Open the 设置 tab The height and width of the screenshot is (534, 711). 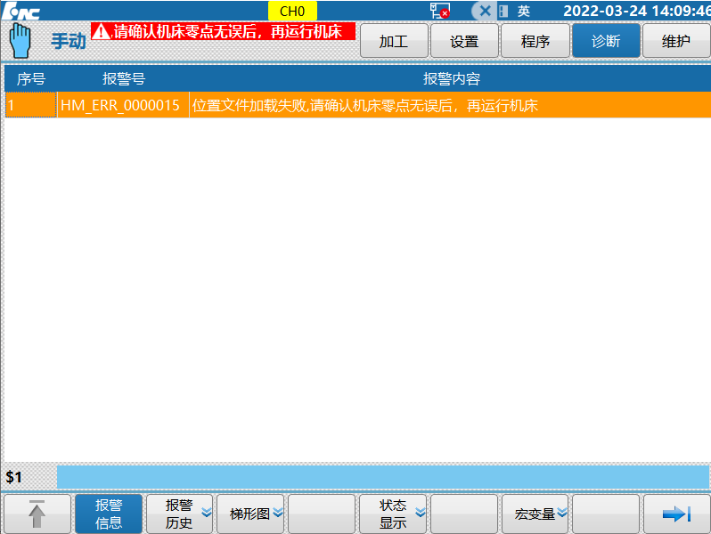[464, 41]
